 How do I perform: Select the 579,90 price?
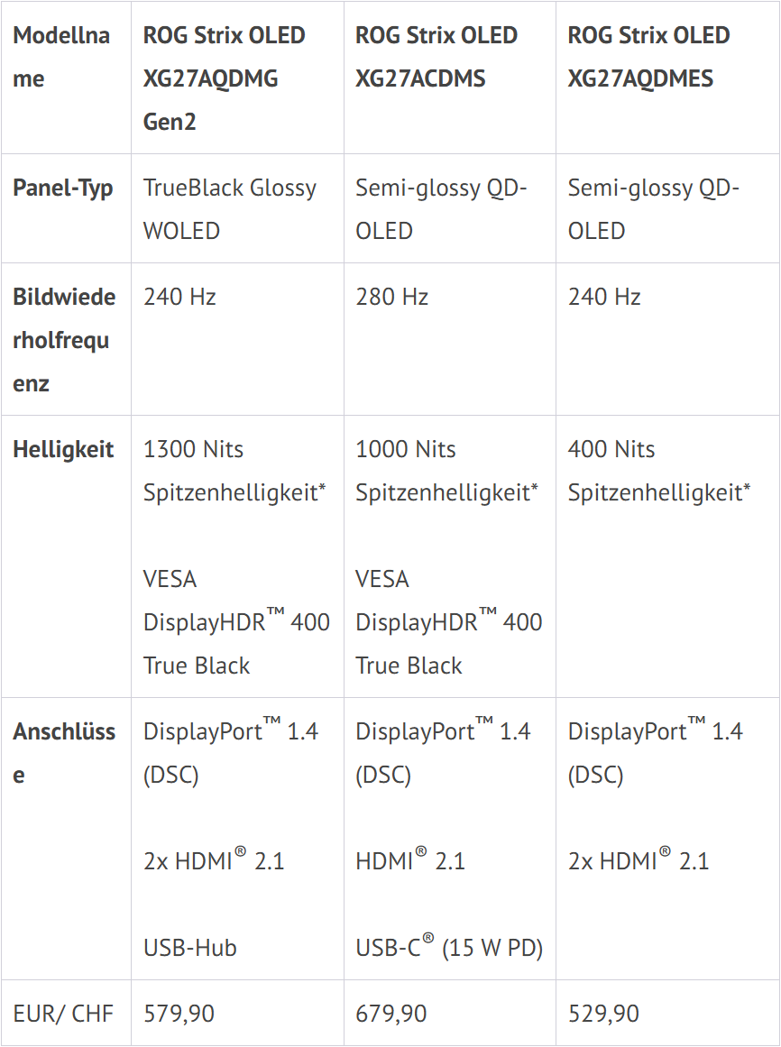(179, 1013)
